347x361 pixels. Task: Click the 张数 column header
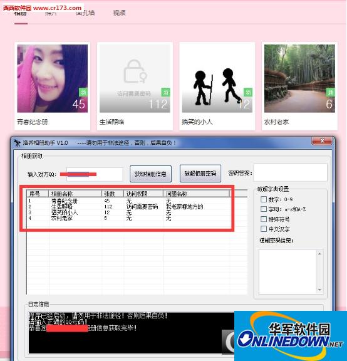[x=113, y=194]
